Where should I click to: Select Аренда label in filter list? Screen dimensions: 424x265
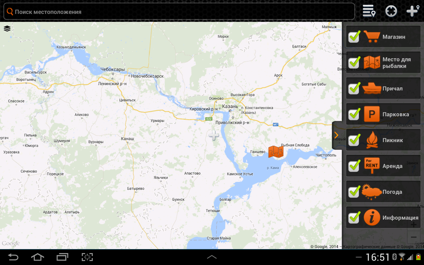pyautogui.click(x=393, y=166)
